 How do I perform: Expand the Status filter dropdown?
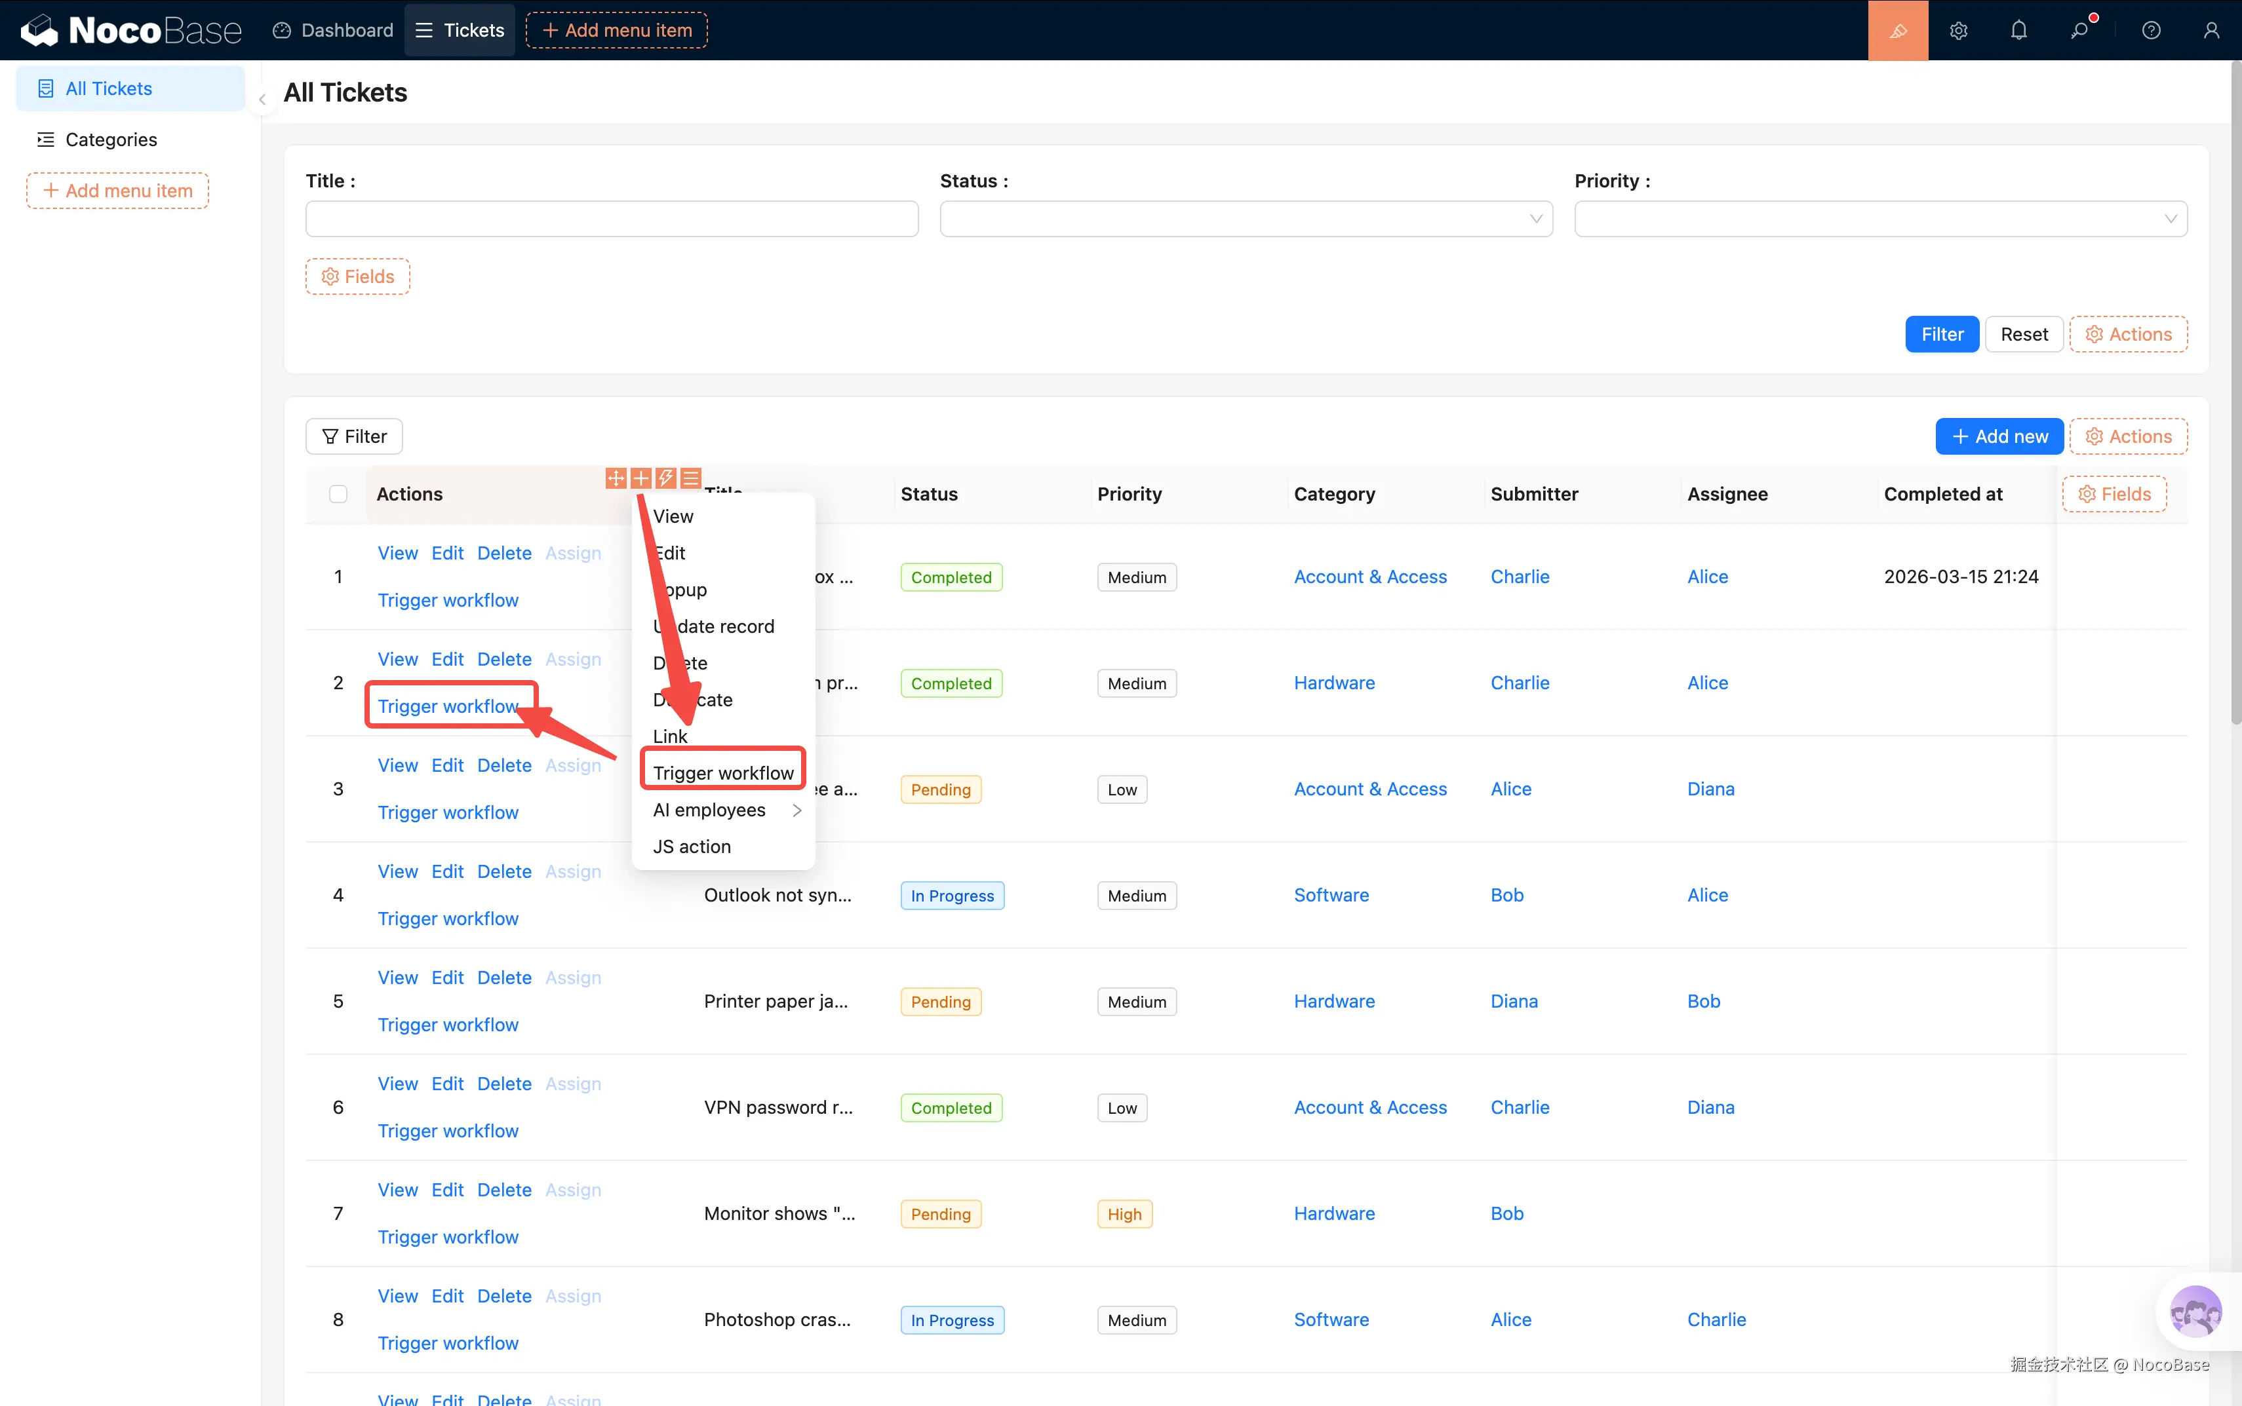(1246, 219)
